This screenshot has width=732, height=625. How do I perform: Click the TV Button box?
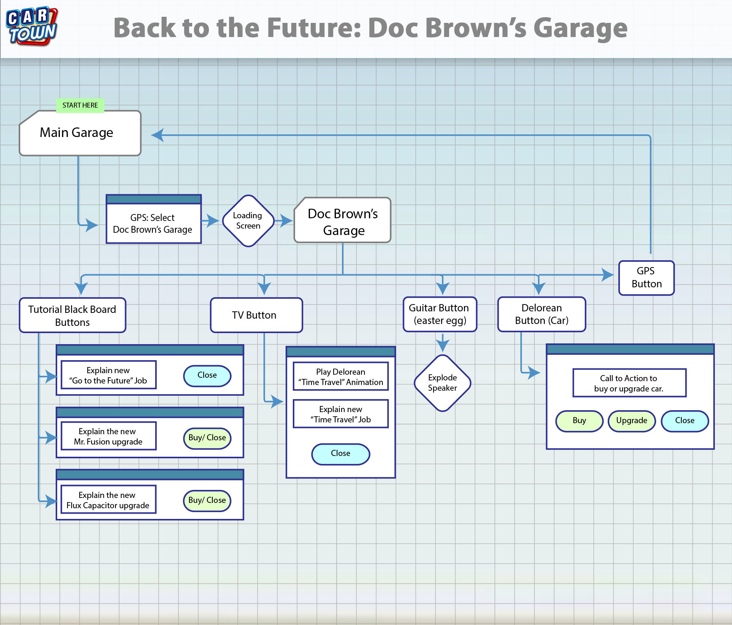[x=256, y=315]
